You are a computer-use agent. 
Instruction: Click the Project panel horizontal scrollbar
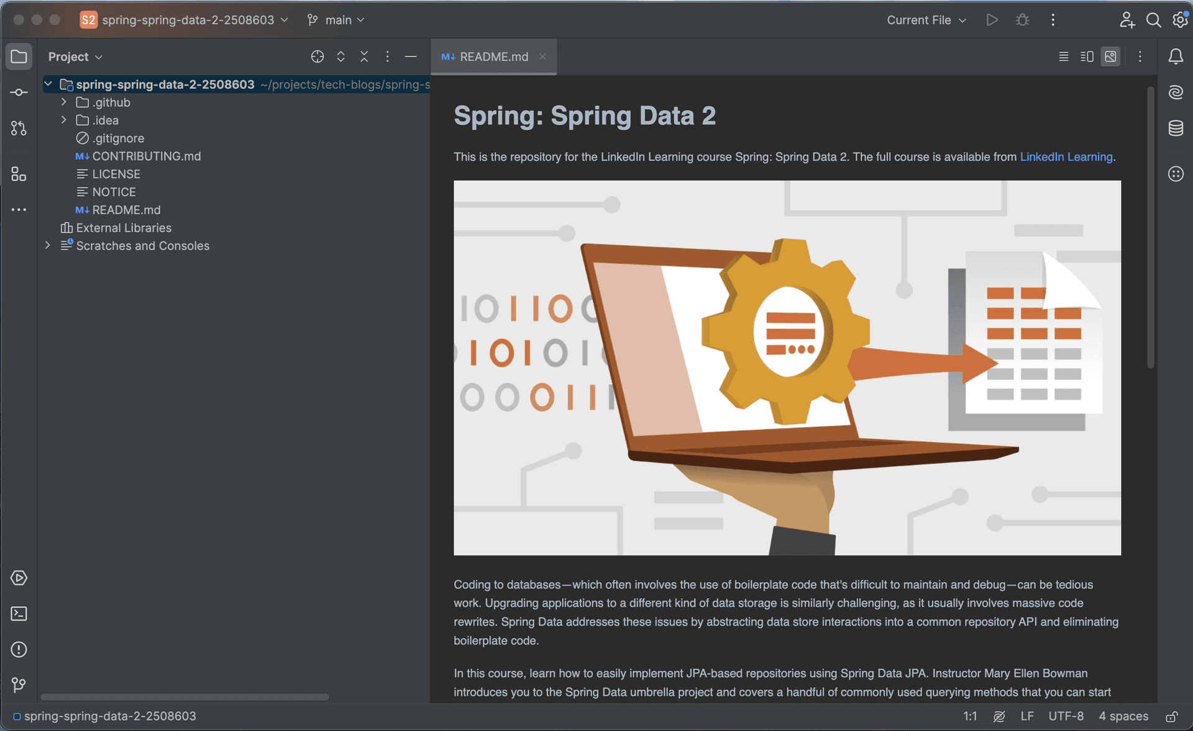point(185,697)
